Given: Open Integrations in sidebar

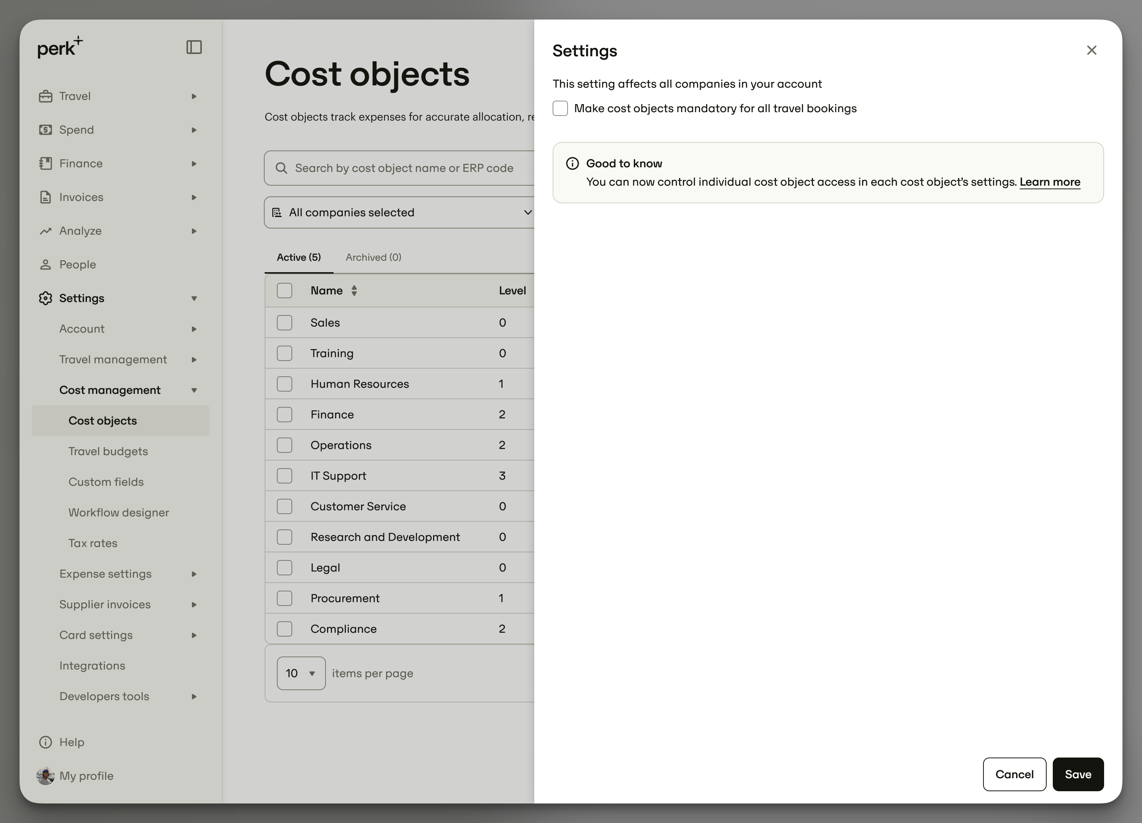Looking at the screenshot, I should 92,666.
